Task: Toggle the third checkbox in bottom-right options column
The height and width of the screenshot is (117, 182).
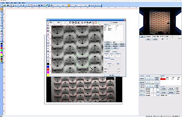Action: [x=175, y=92]
